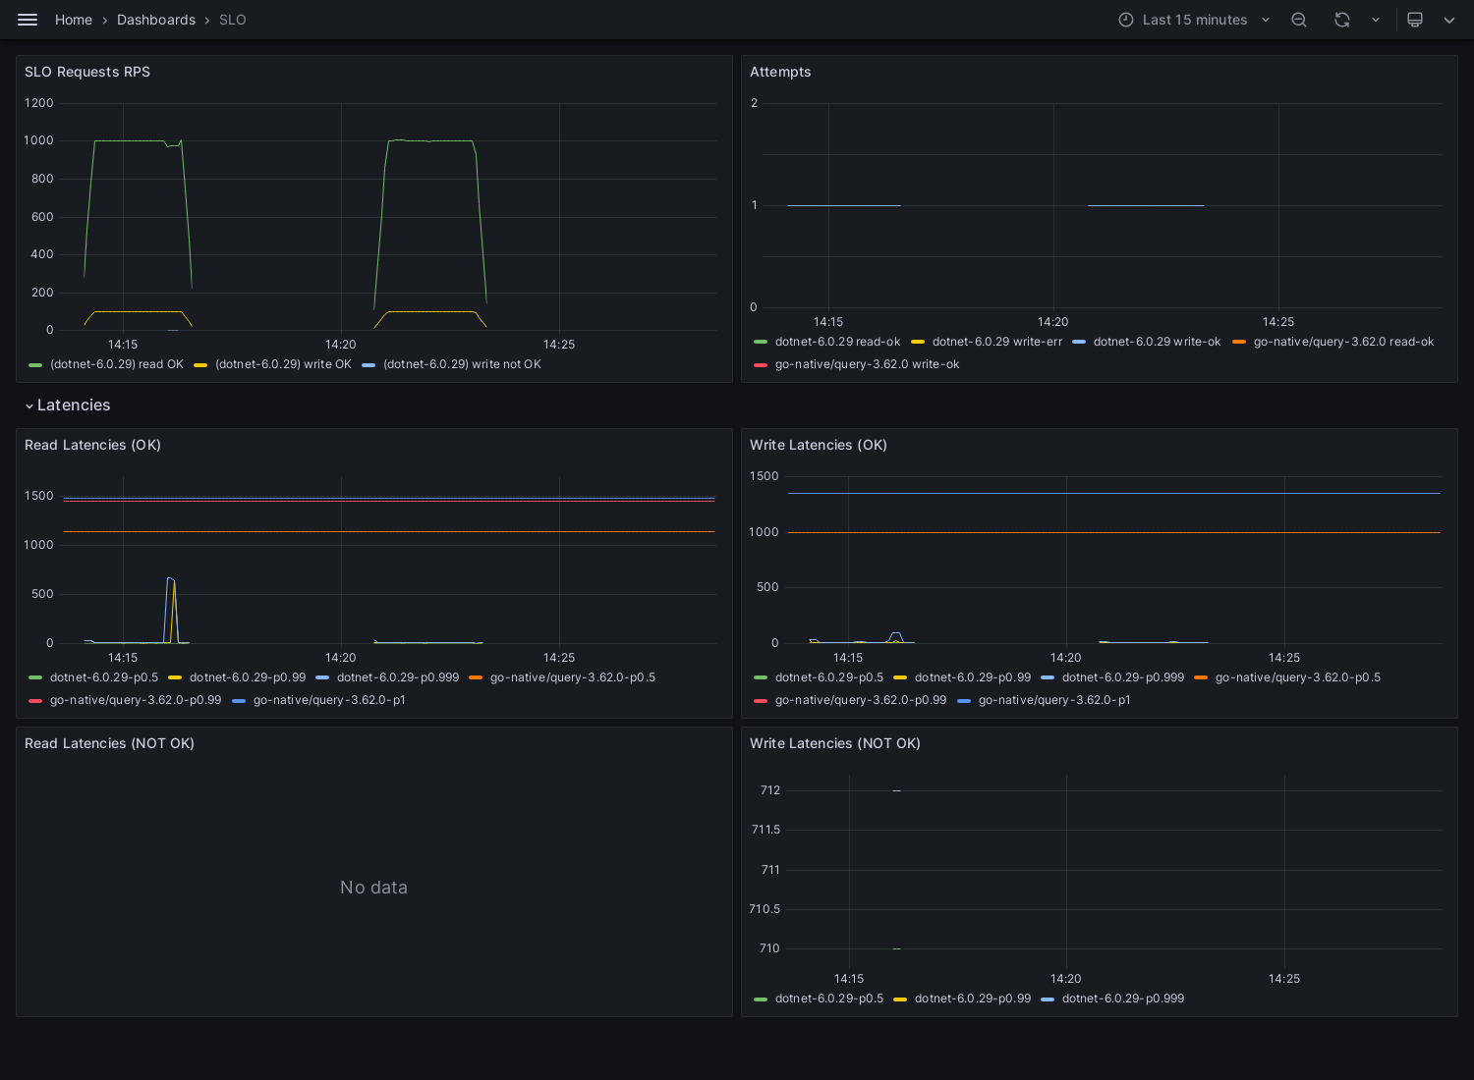
Task: Toggle dotnet-6.0.29-p0.99 in Write Latencies (OK)
Action: tap(973, 677)
